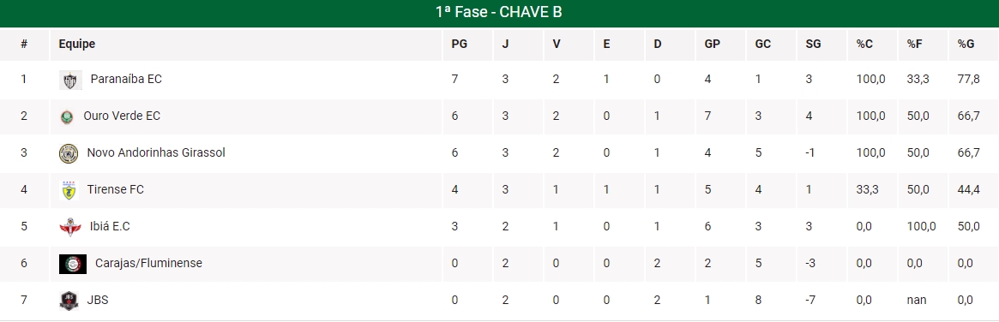Image resolution: width=999 pixels, height=322 pixels.
Task: Click the SG column header
Action: point(813,44)
